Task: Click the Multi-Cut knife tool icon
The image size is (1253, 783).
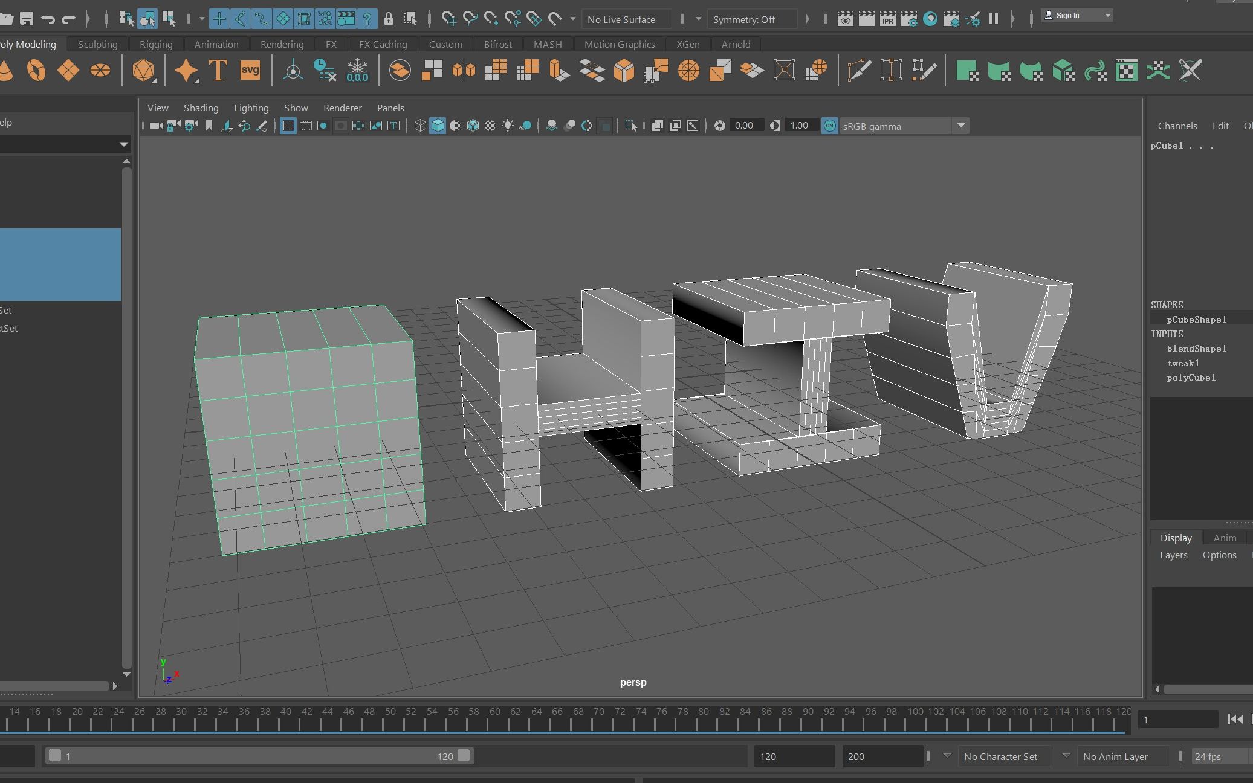Action: 859,70
